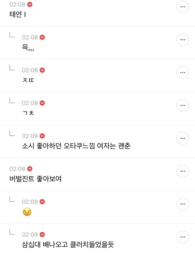Open the three-dot menu for "ㄱㅊ" reply
This screenshot has width=195, height=253.
tap(183, 106)
